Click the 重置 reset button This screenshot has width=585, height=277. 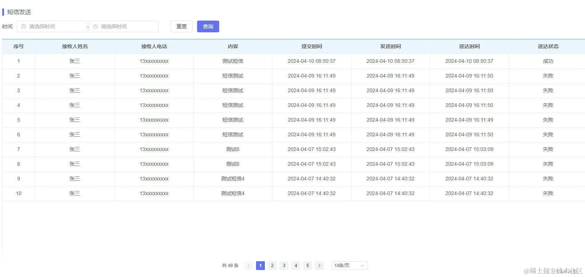pos(182,26)
